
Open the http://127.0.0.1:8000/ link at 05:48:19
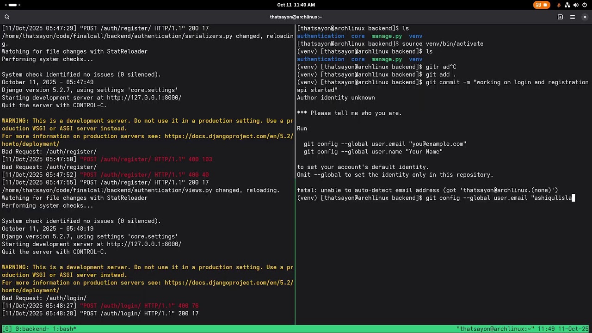(x=144, y=244)
